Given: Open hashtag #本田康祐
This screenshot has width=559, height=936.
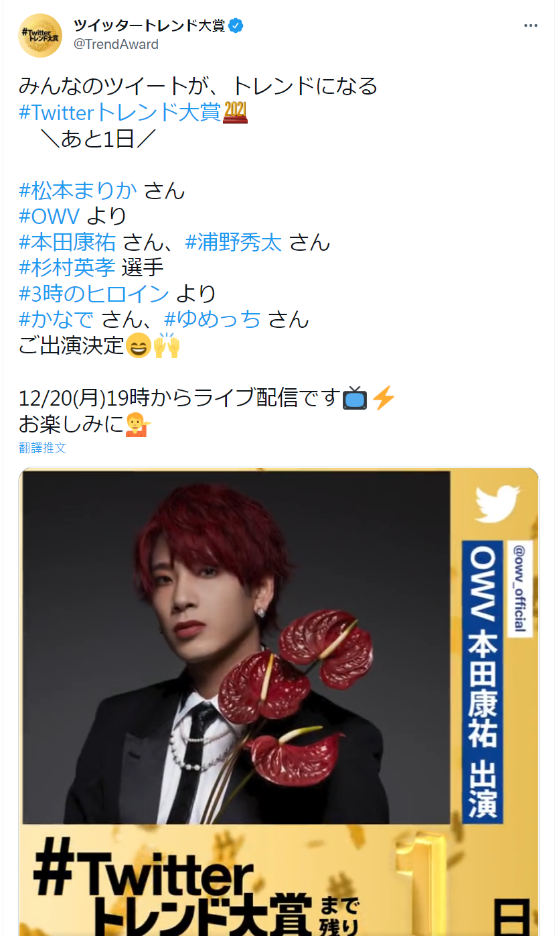Looking at the screenshot, I should coord(68,242).
